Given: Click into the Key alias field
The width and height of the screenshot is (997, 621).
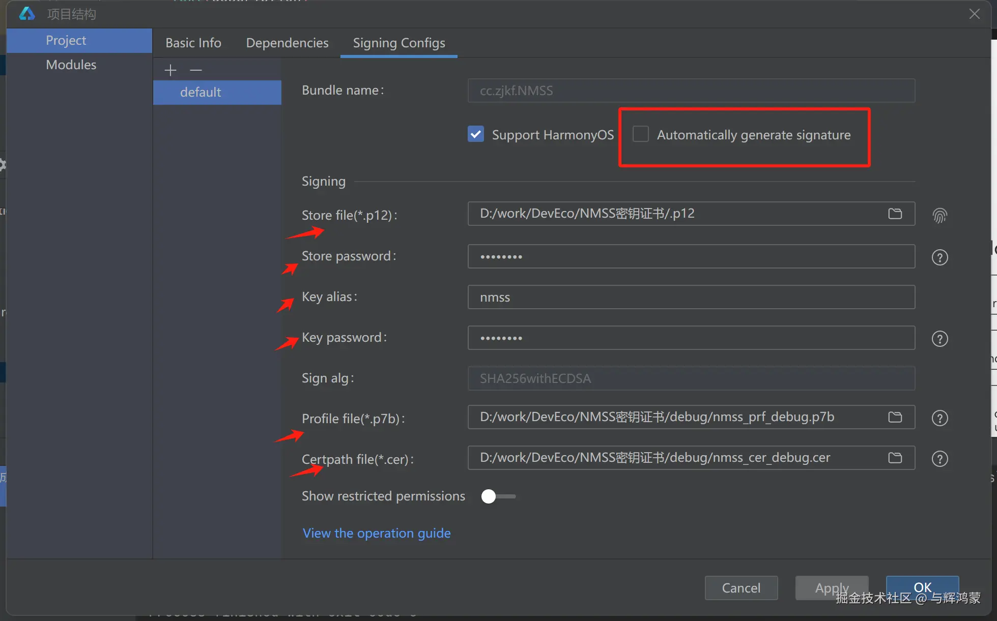Looking at the screenshot, I should [x=691, y=297].
